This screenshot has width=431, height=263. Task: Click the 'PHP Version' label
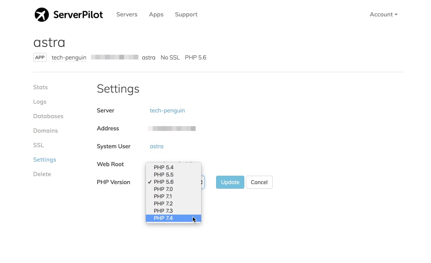pyautogui.click(x=113, y=182)
